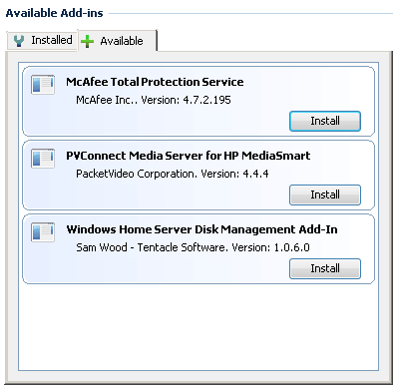Select the McAfee Total Protection Service title
398x389 pixels.
tap(155, 82)
